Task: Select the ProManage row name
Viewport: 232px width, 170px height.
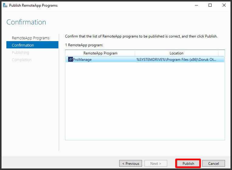Action: tap(82, 60)
